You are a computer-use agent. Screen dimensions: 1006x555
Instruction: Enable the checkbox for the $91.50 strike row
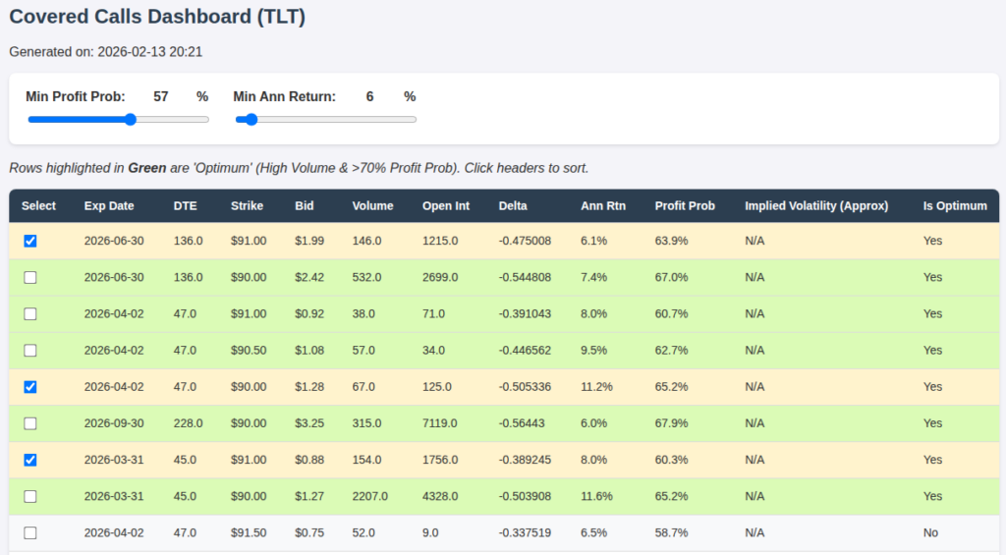30,532
